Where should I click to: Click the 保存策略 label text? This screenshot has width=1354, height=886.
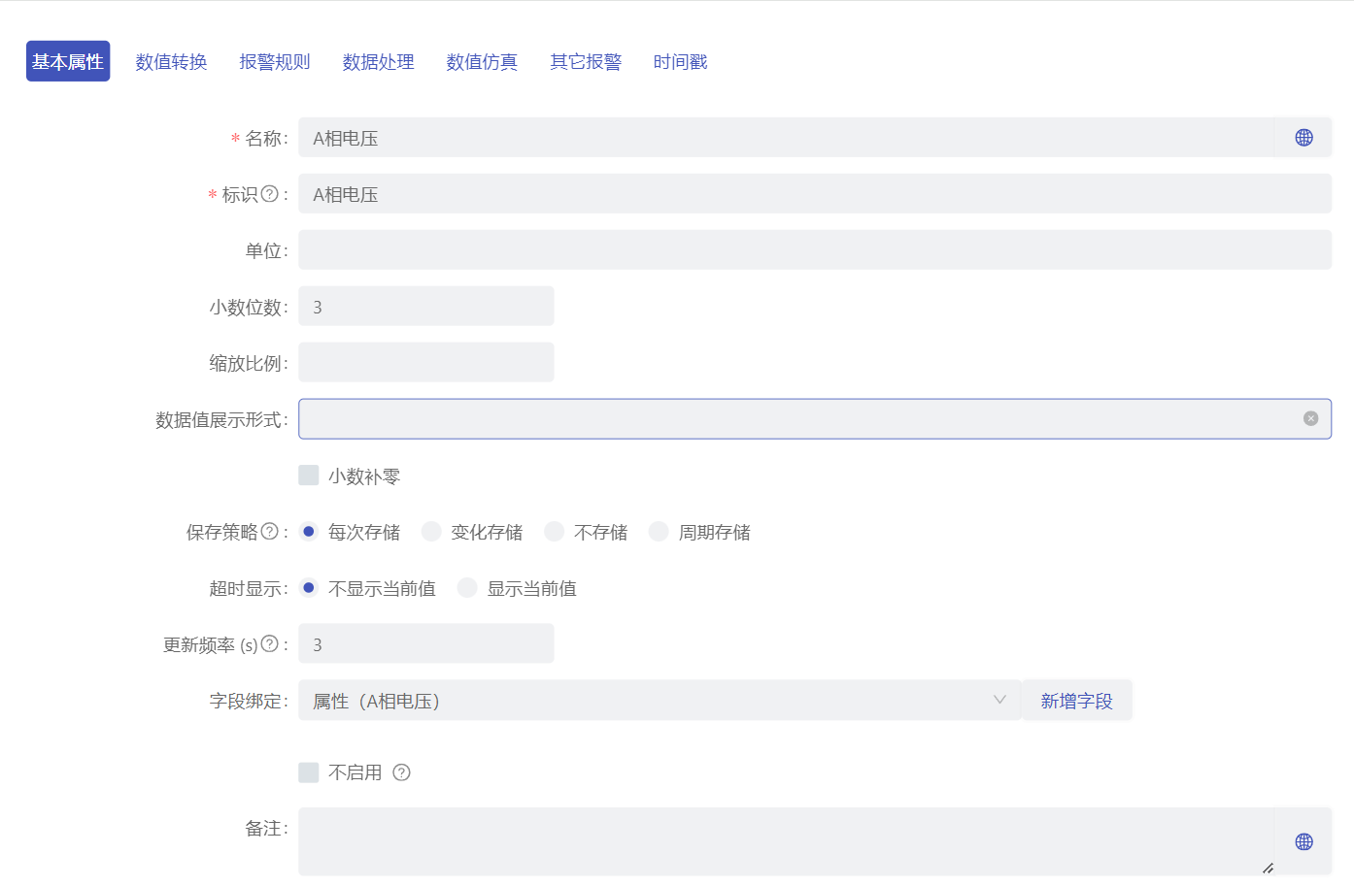(x=222, y=532)
